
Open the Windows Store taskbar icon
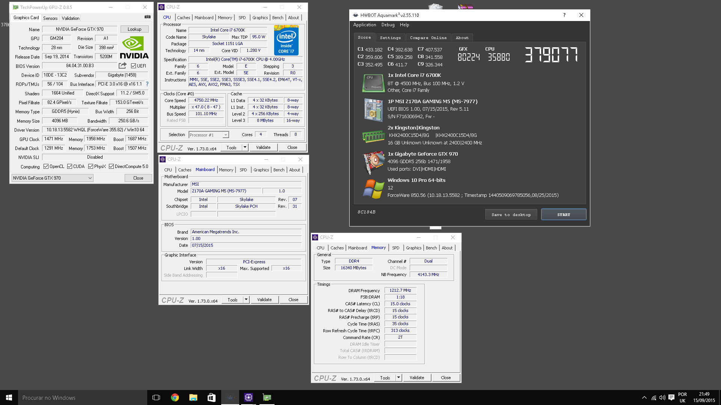(211, 397)
